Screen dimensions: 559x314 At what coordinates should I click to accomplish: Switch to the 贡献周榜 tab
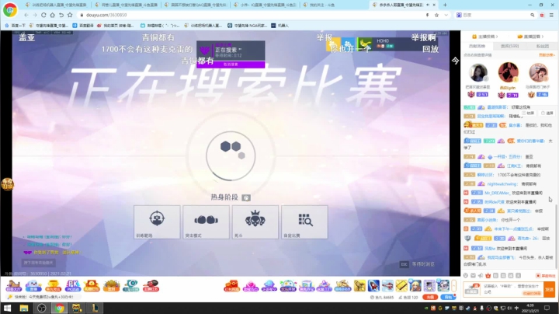click(x=477, y=46)
